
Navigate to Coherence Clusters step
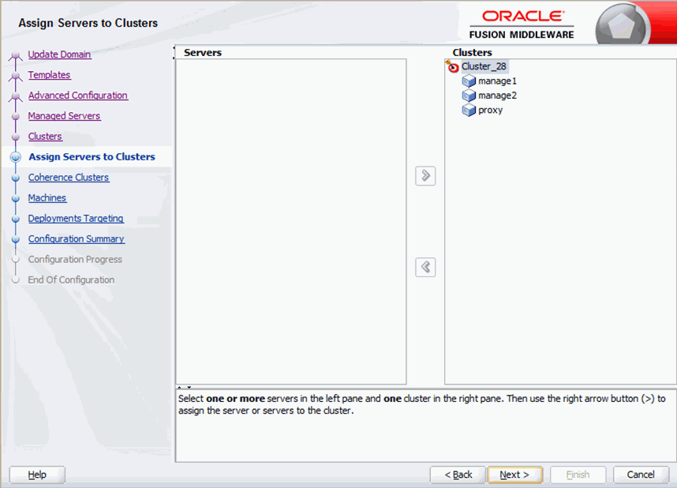(69, 178)
